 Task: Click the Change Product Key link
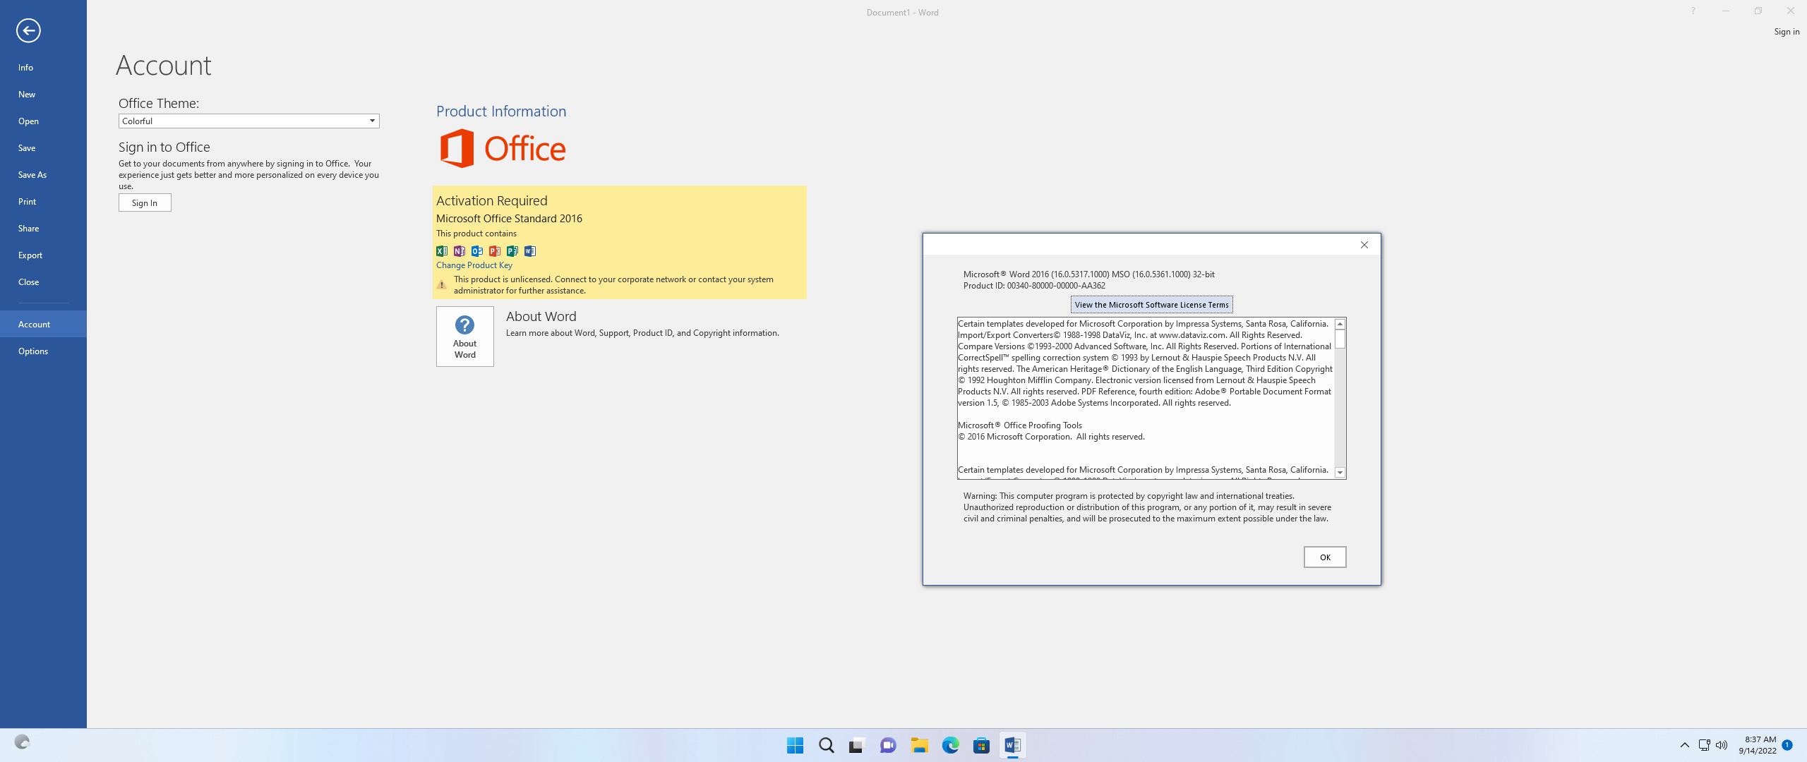click(474, 265)
